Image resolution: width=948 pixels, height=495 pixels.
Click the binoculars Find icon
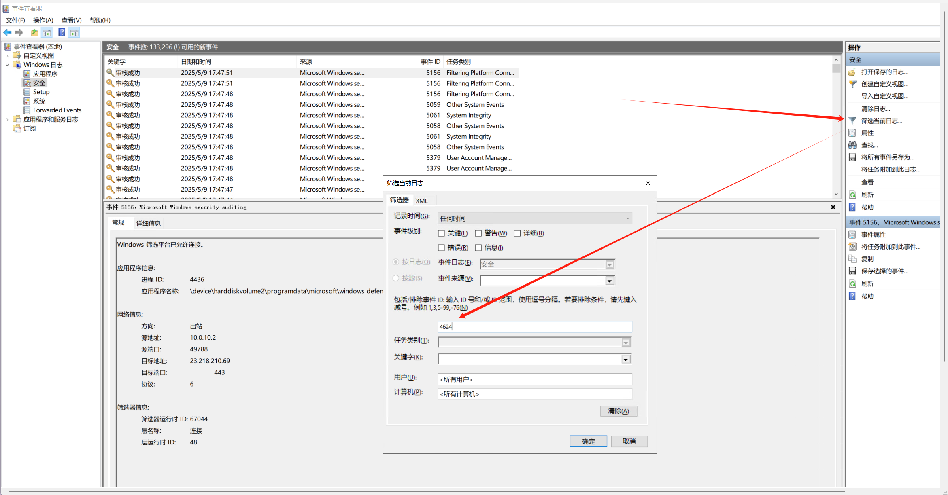click(x=852, y=145)
